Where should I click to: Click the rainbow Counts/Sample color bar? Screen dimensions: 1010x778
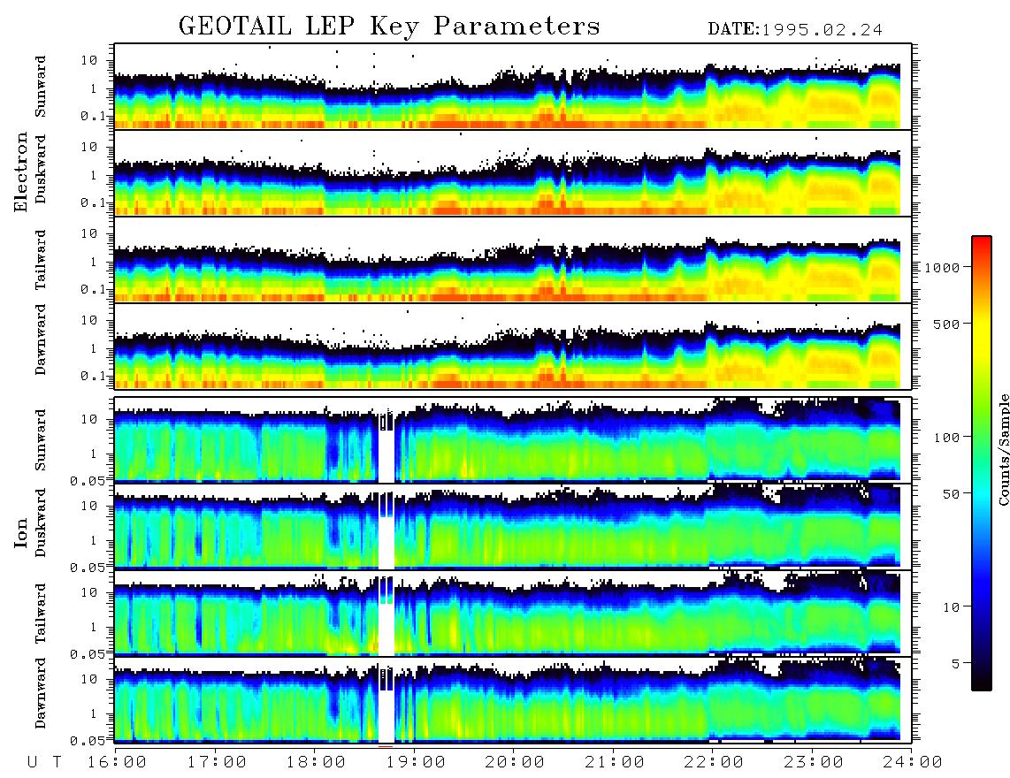click(x=982, y=463)
